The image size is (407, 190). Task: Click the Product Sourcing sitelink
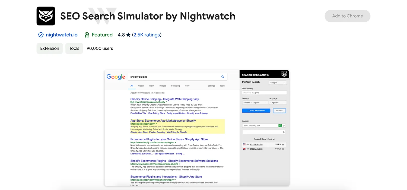coord(157,132)
